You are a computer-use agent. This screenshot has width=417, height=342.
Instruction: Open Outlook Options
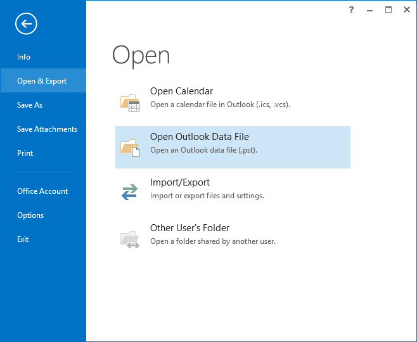click(x=30, y=215)
